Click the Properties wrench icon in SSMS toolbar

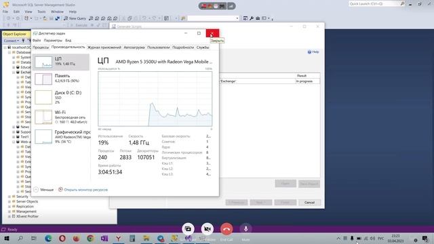(x=252, y=18)
